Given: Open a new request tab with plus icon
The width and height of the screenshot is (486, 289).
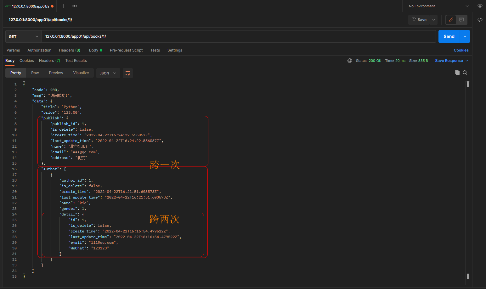Looking at the screenshot, I should (x=63, y=6).
